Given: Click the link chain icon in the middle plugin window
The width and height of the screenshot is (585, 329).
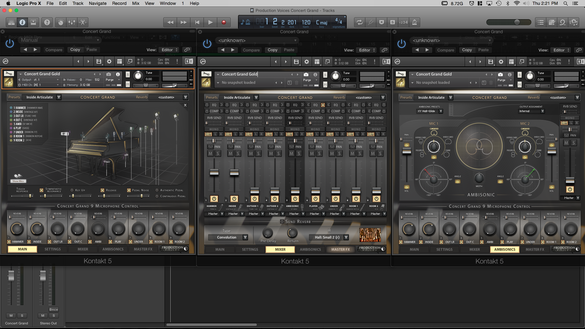Looking at the screenshot, I should (385, 50).
